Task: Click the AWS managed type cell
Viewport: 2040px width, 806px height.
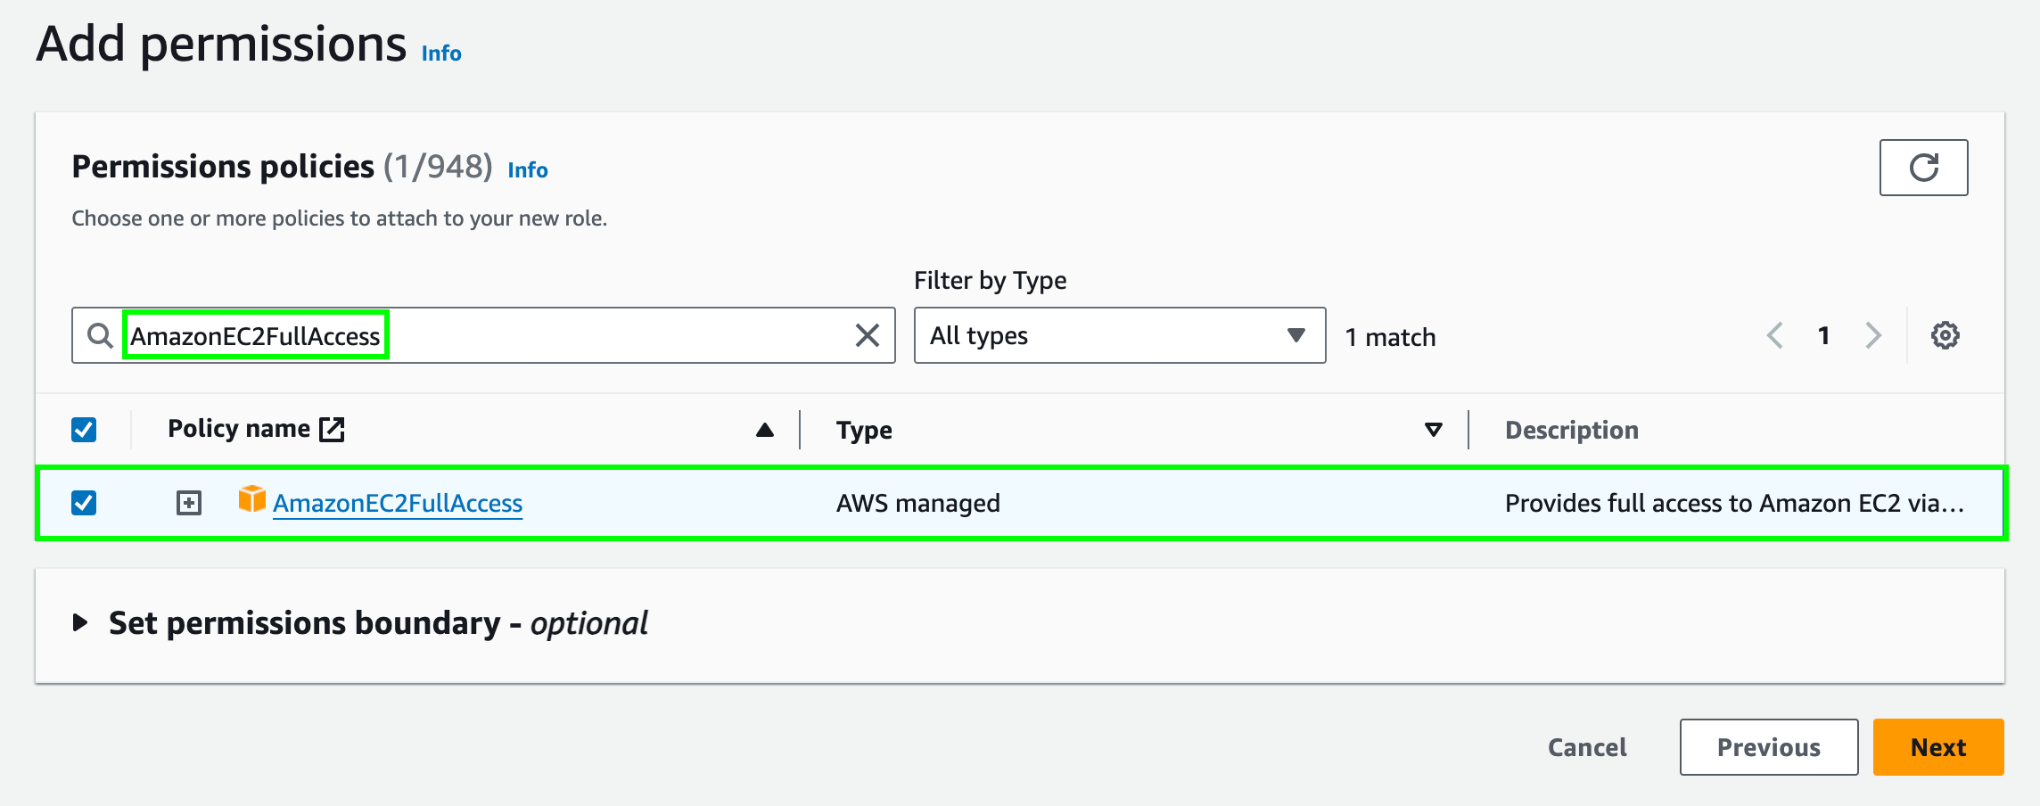Action: [x=918, y=504]
